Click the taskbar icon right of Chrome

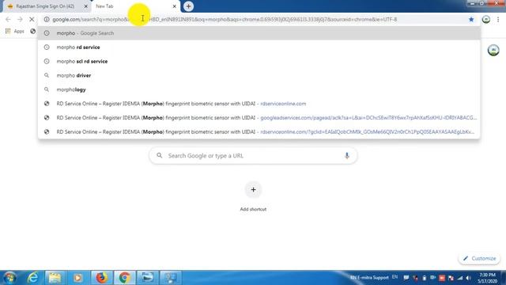click(x=148, y=278)
